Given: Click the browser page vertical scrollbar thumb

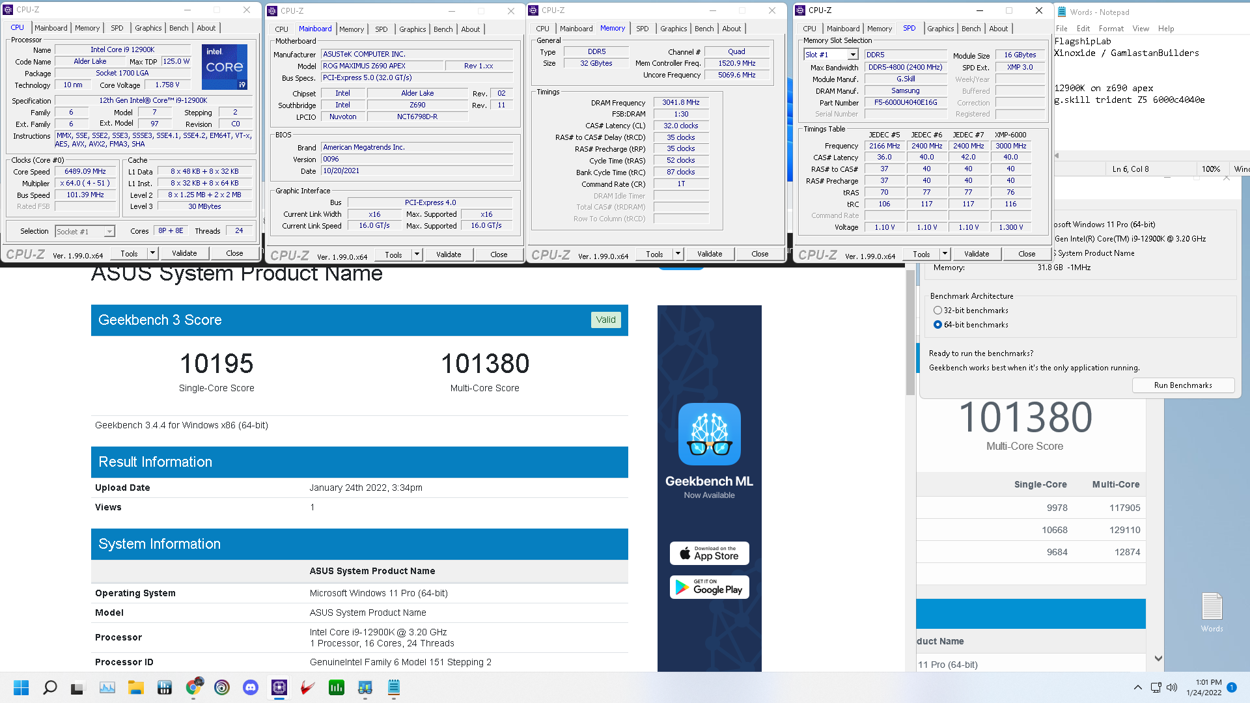Looking at the screenshot, I should pyautogui.click(x=910, y=332).
